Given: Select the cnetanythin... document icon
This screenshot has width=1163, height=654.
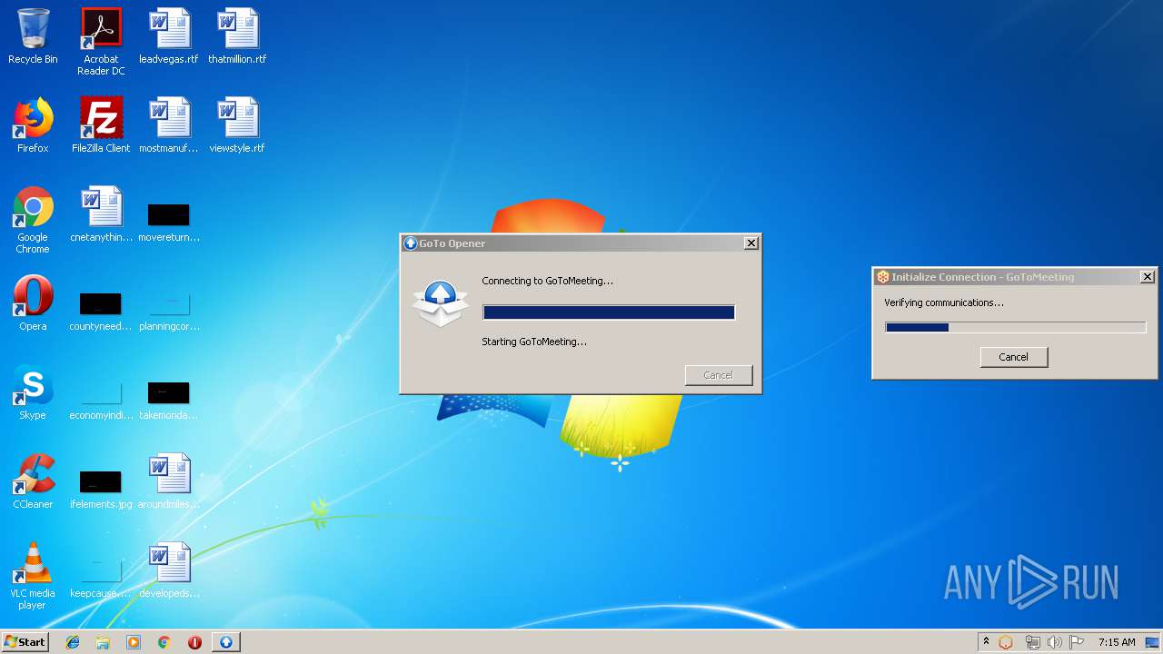Looking at the screenshot, I should tap(101, 214).
